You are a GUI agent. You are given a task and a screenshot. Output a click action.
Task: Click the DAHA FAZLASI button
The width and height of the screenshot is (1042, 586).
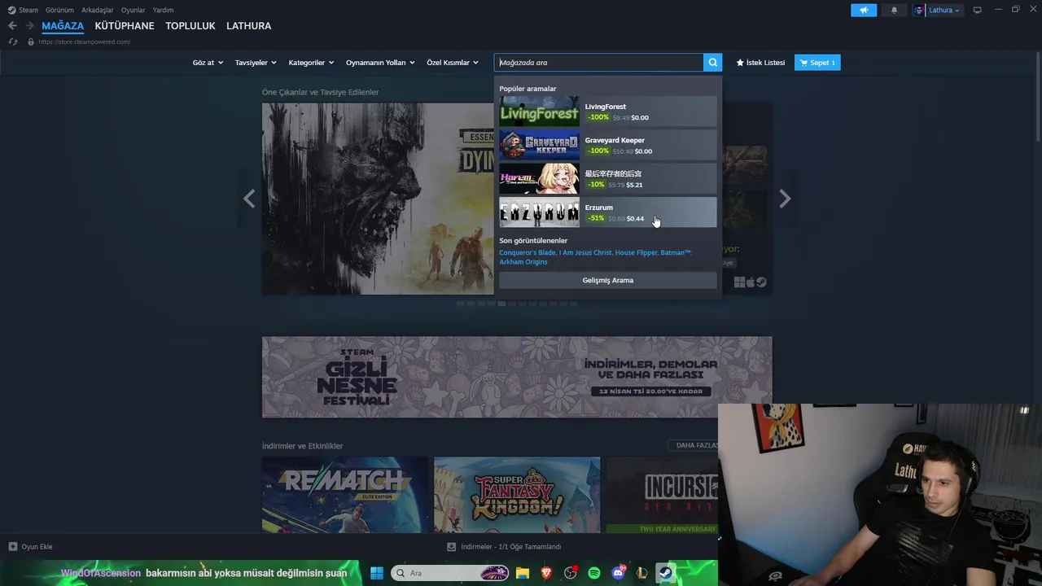tap(695, 445)
